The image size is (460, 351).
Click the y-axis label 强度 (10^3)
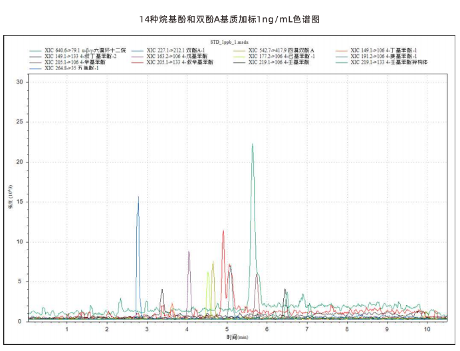[11, 196]
